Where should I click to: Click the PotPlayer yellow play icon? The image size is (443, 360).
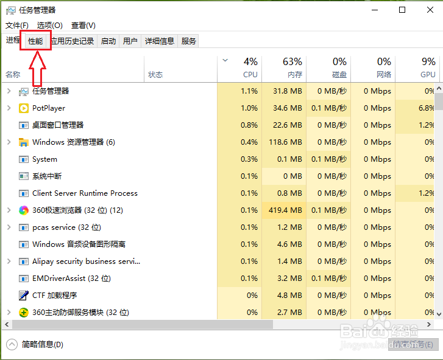(24, 108)
